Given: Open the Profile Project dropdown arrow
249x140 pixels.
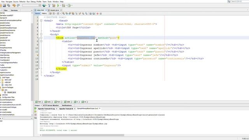Looking at the screenshot, I should pyautogui.click(x=72, y=5).
